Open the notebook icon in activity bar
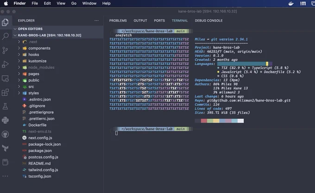315x193 pixels. pos(5,162)
